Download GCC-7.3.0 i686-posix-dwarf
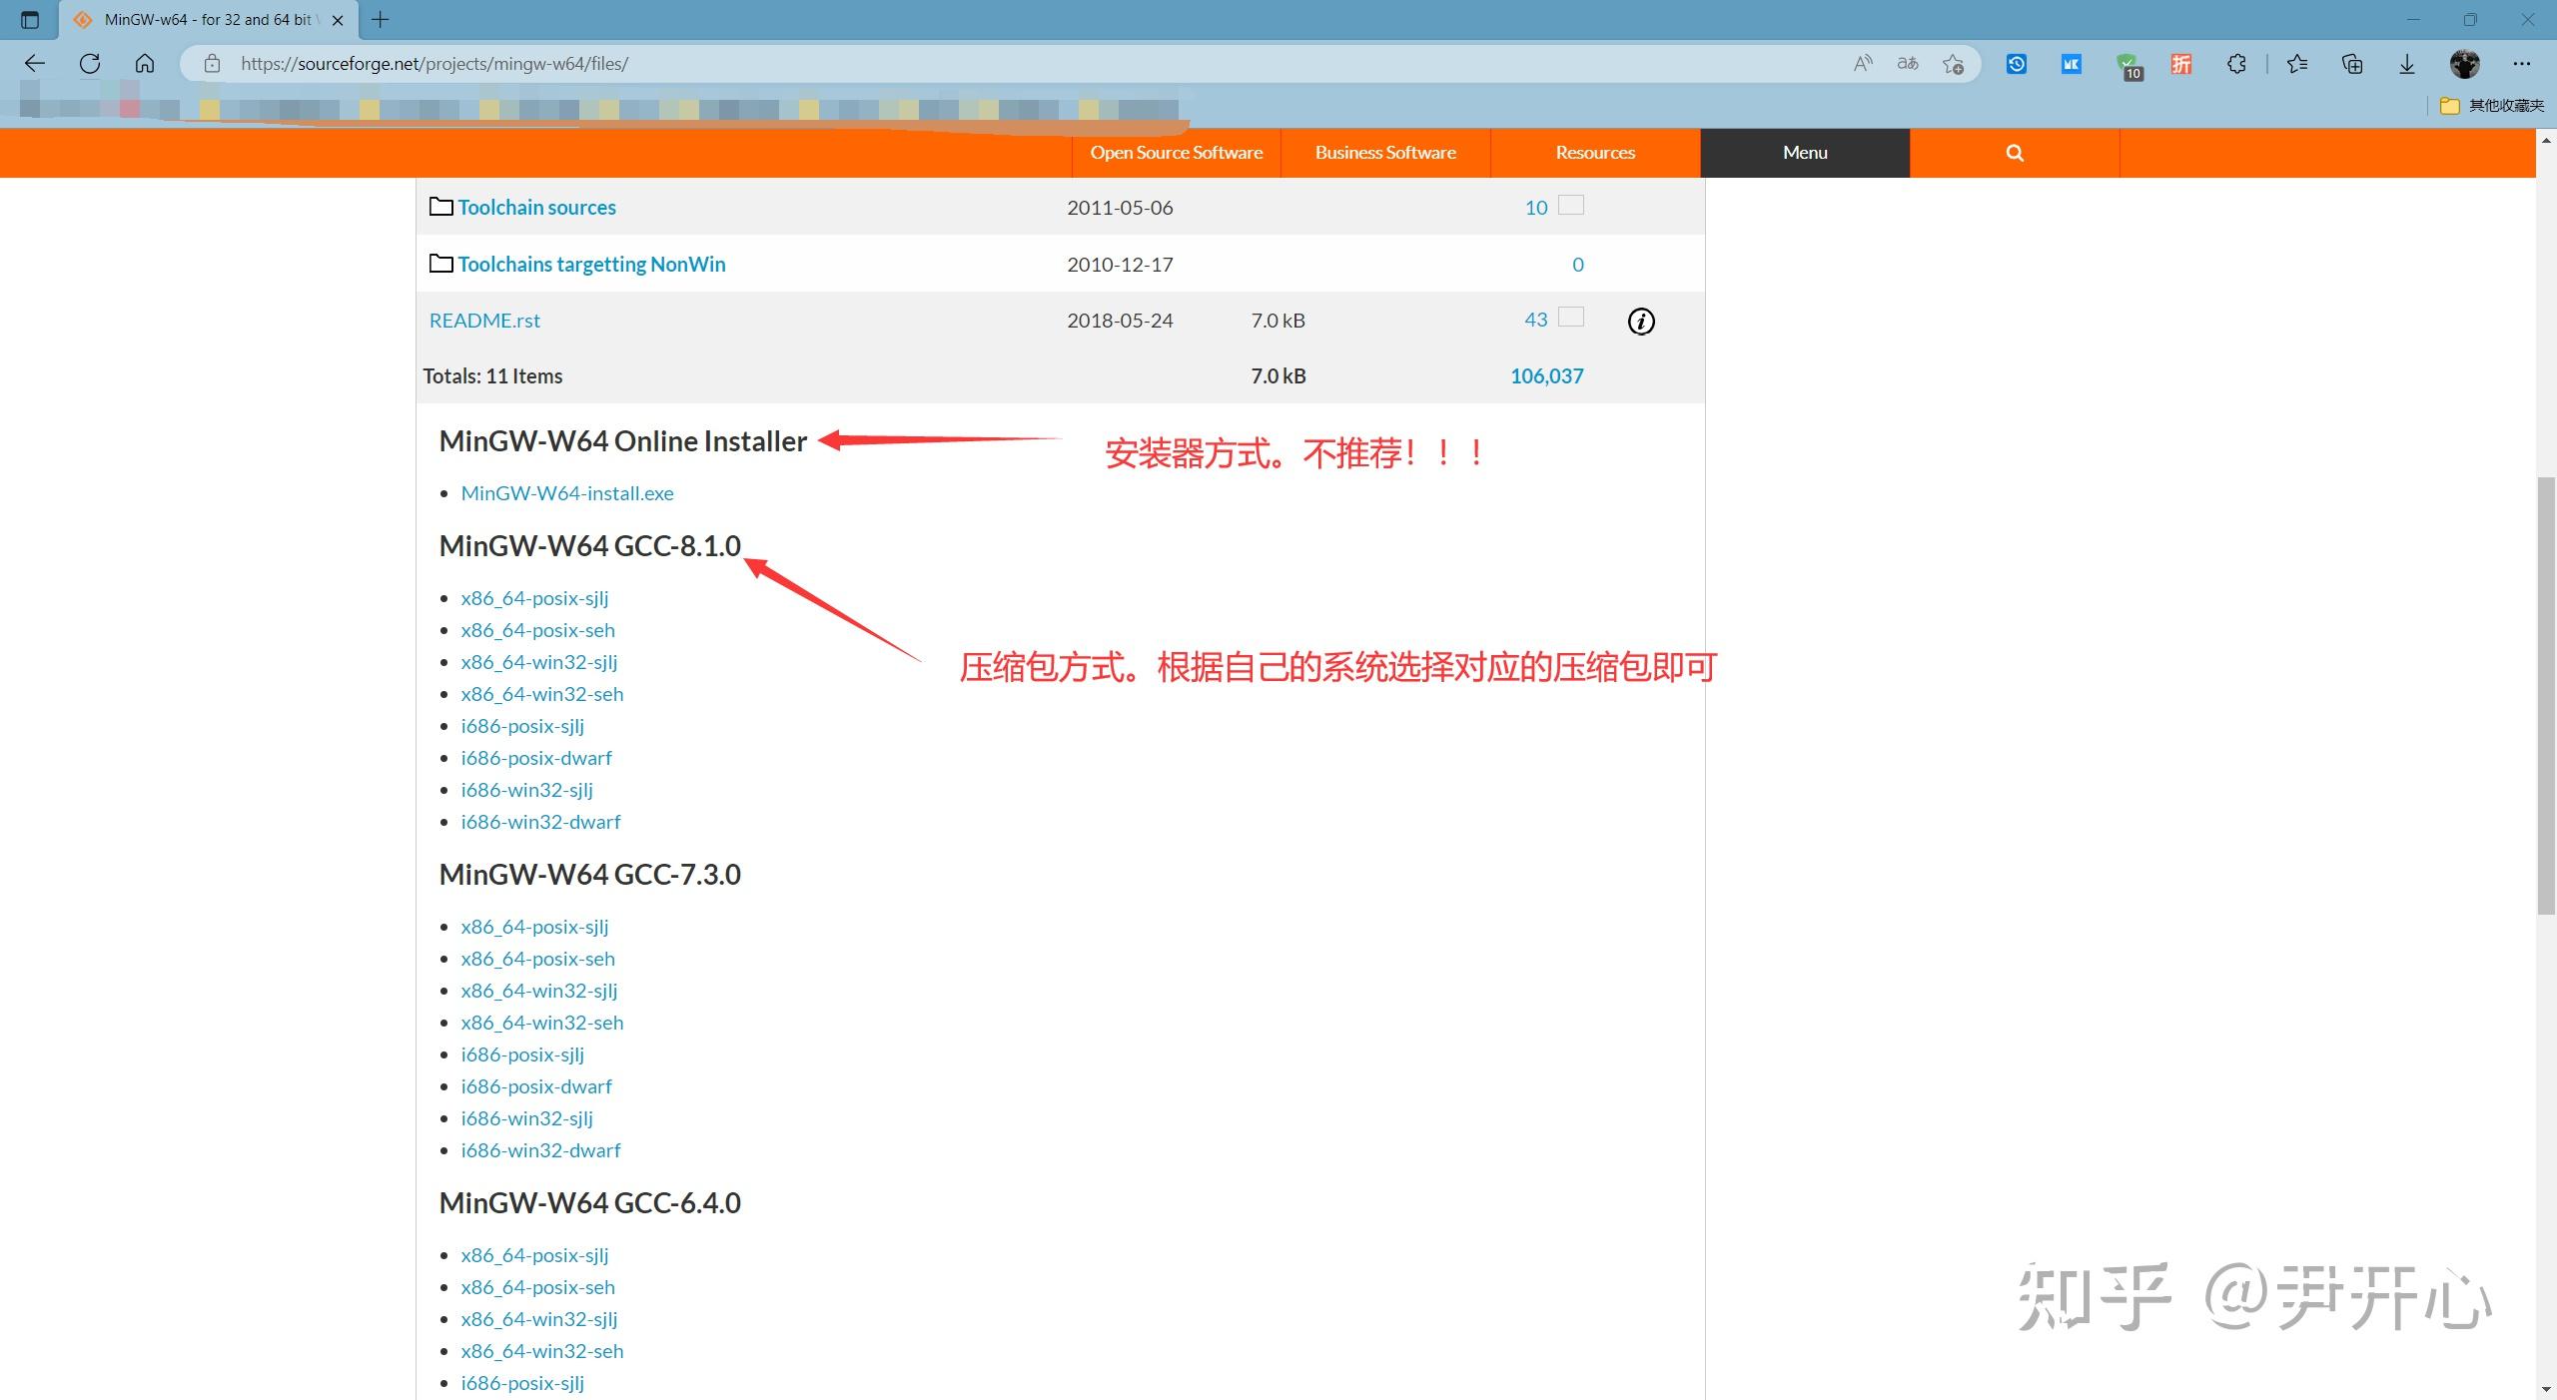Screen dimensions: 2557x1400 [x=536, y=1086]
